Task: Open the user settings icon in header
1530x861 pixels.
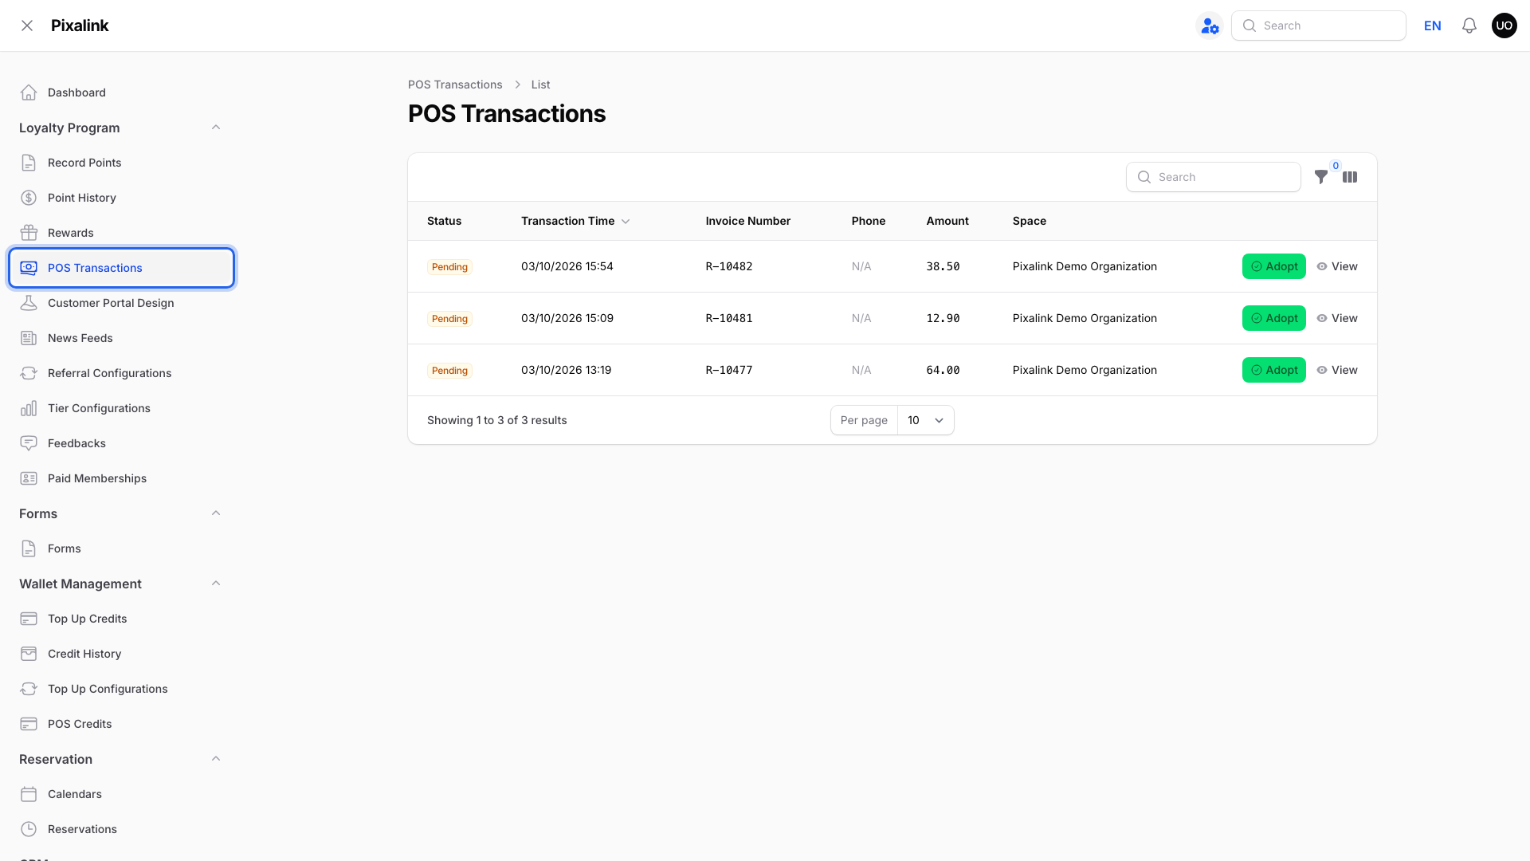Action: (x=1210, y=26)
